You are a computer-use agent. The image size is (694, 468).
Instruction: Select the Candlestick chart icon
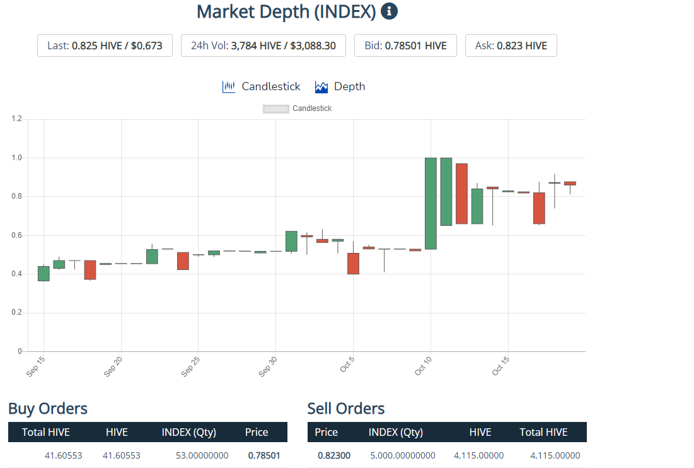pyautogui.click(x=228, y=87)
